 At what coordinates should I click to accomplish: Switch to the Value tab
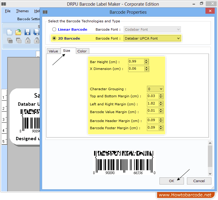53,51
